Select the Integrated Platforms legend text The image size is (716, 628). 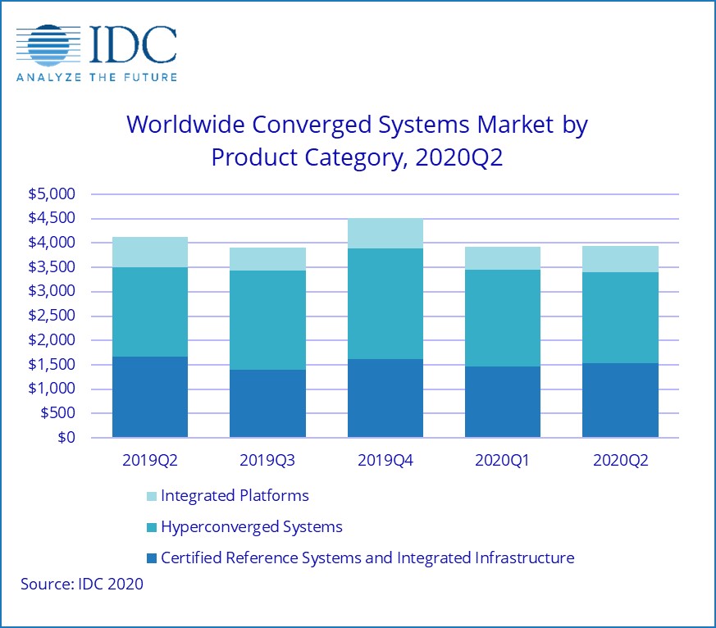pos(235,495)
